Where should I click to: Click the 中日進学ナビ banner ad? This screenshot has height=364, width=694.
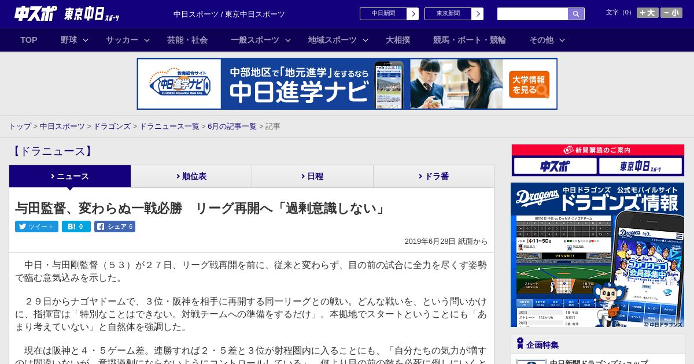(x=347, y=84)
